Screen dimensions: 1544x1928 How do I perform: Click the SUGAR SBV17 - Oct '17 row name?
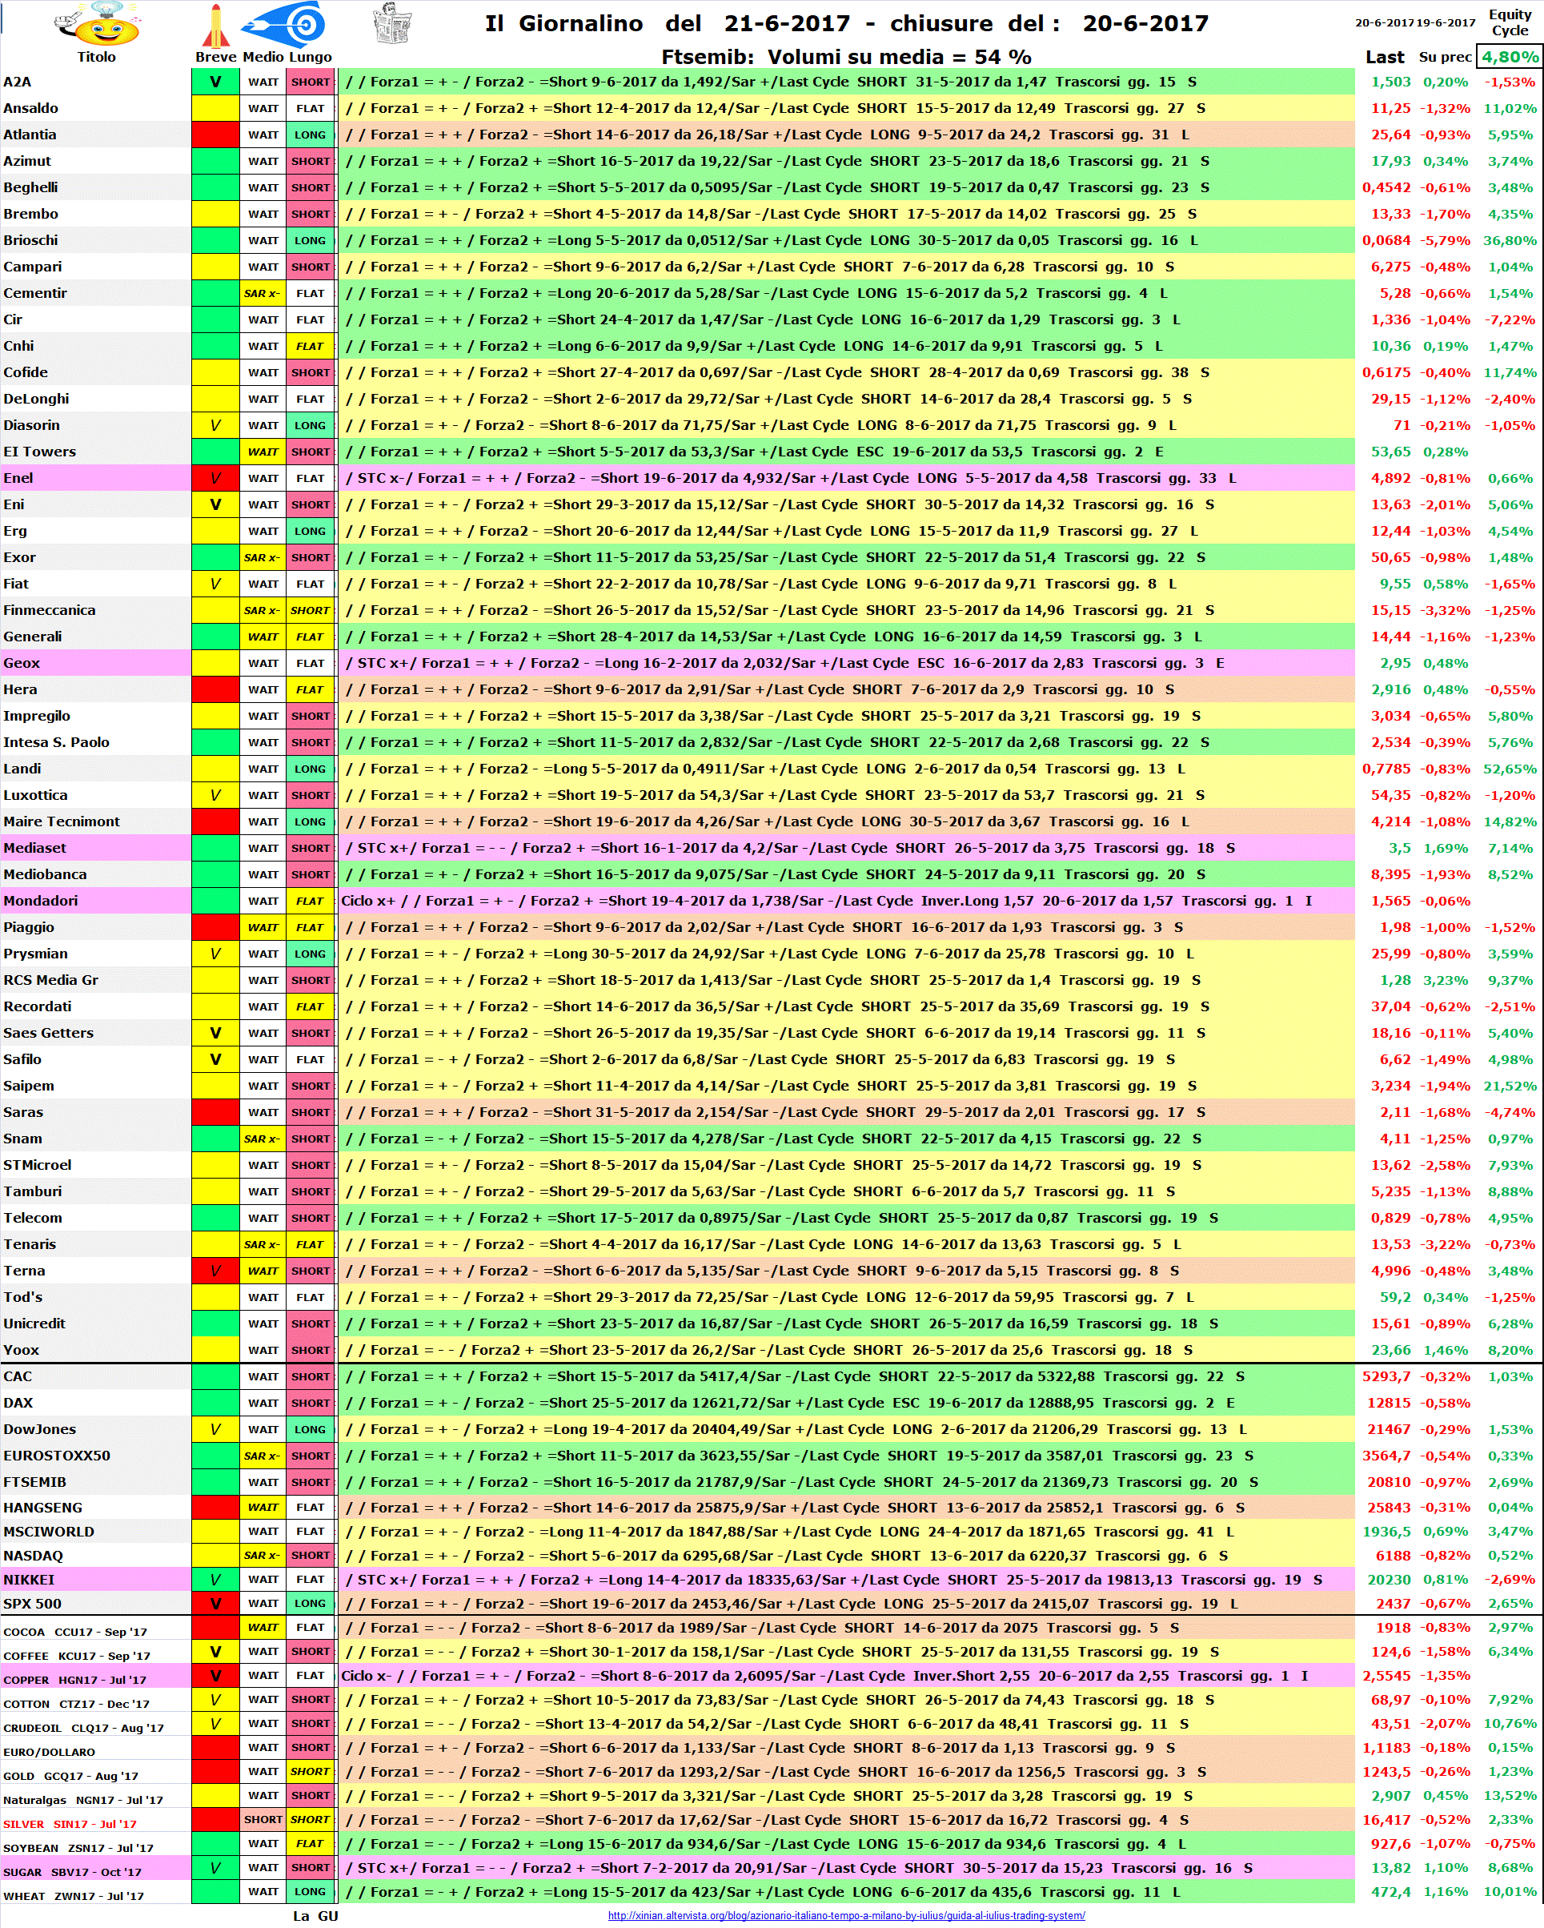pos(72,1873)
